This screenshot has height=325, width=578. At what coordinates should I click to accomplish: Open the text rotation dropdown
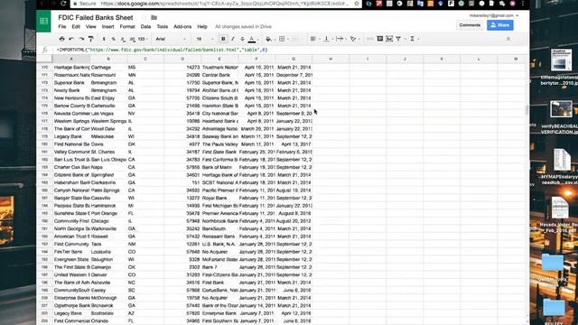(x=354, y=39)
